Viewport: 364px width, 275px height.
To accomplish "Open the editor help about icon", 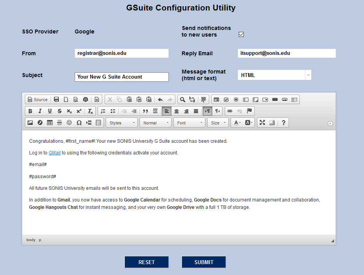I will 283,123.
